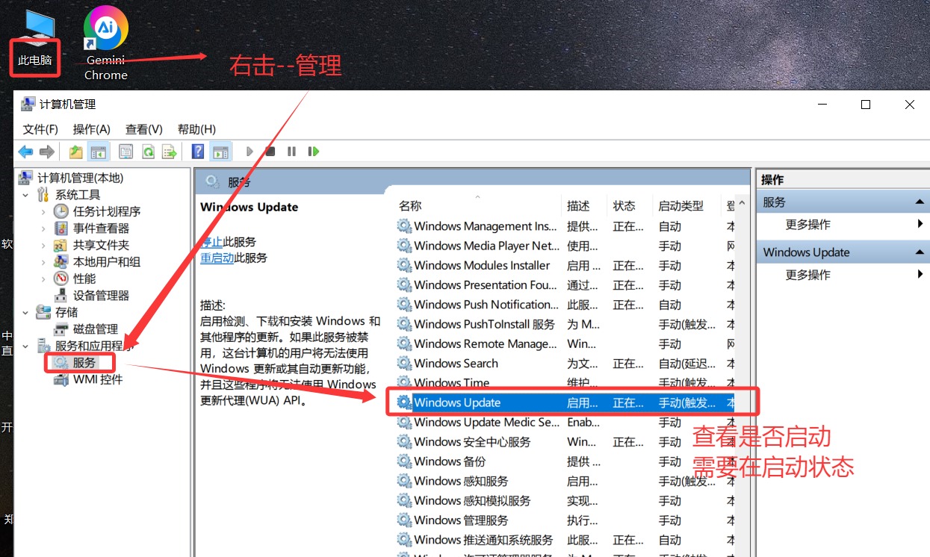Screen dimensions: 930x557
Task: Select the Windows 安全中心服务 row
Action: (565, 442)
